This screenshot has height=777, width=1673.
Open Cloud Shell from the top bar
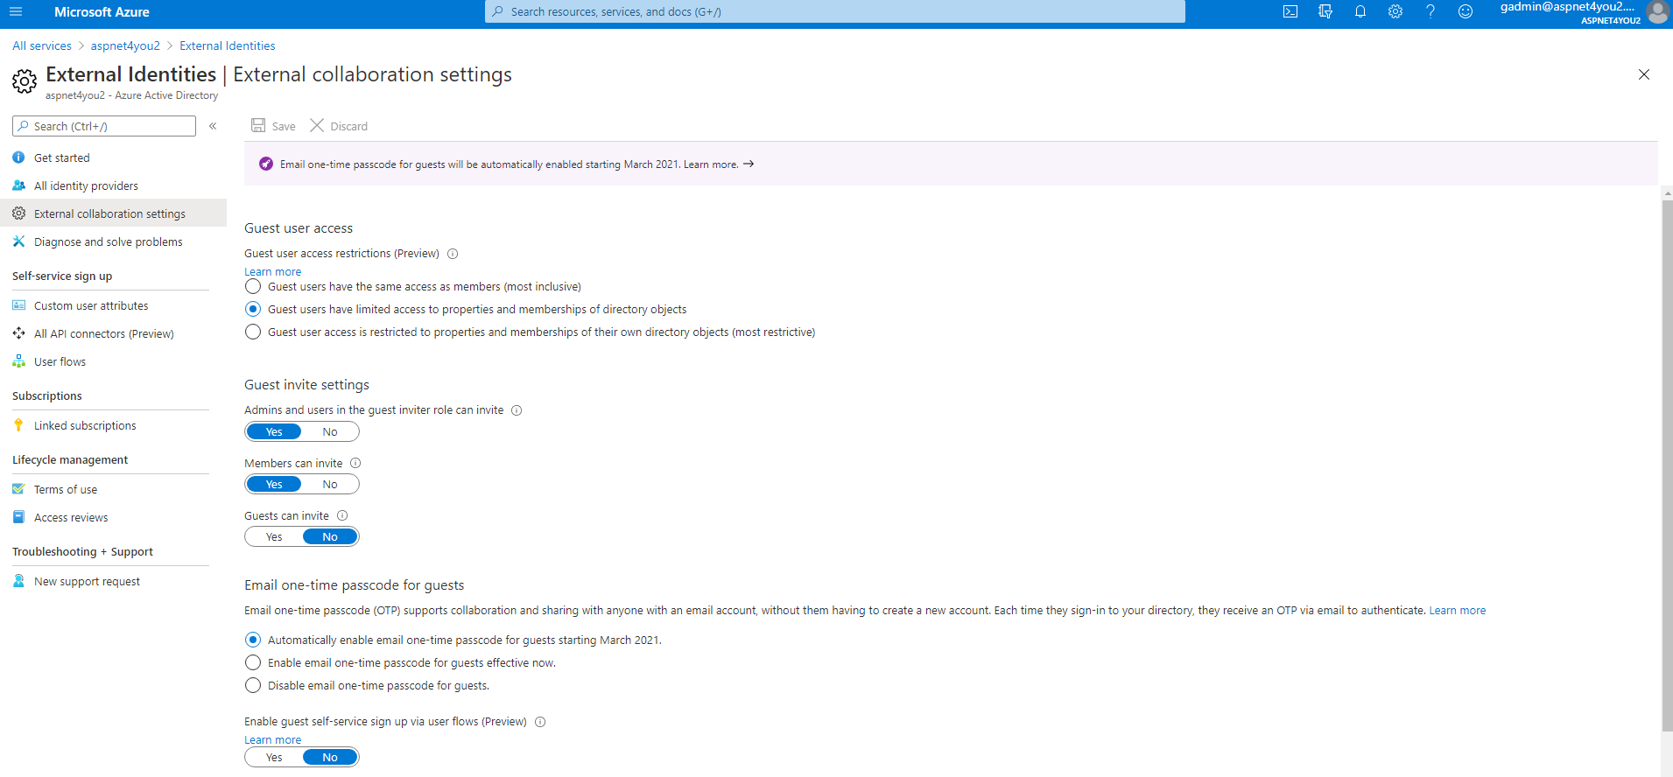point(1290,12)
